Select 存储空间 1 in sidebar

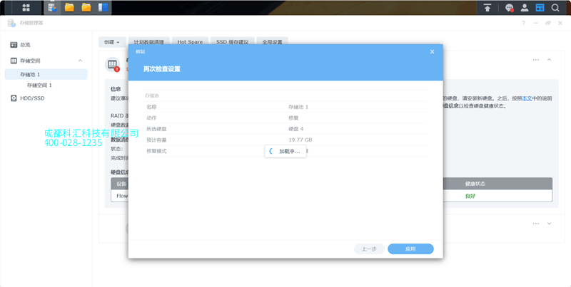tap(39, 85)
